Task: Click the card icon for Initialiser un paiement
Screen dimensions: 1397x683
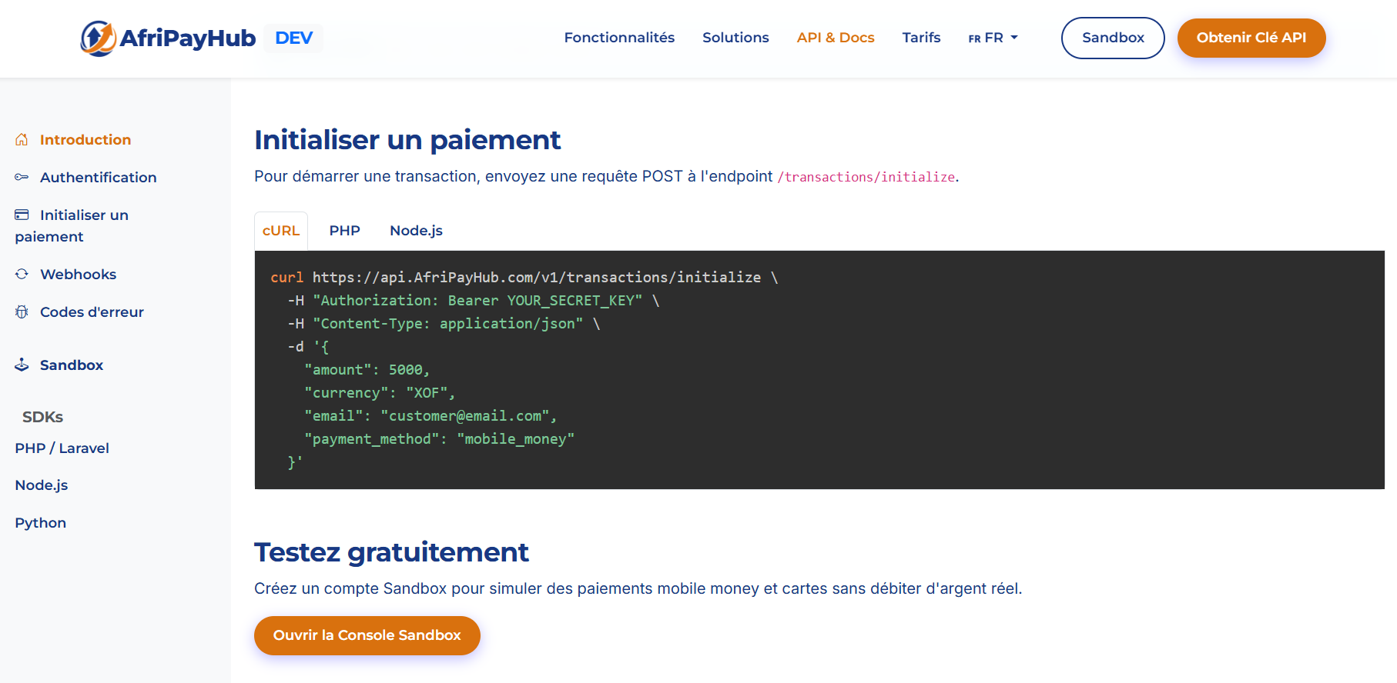Action: pyautogui.click(x=22, y=215)
